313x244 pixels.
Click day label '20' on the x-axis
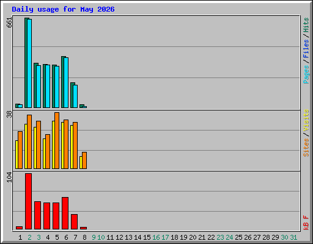(x=193, y=237)
